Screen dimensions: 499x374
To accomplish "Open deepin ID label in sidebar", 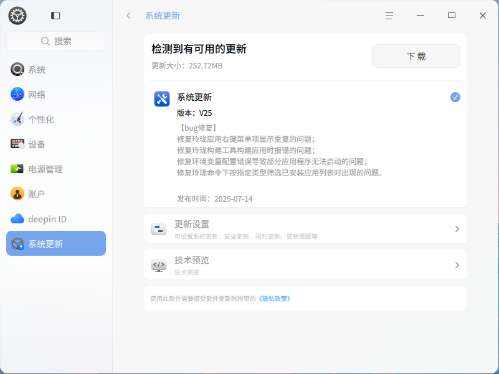I will click(x=47, y=219).
